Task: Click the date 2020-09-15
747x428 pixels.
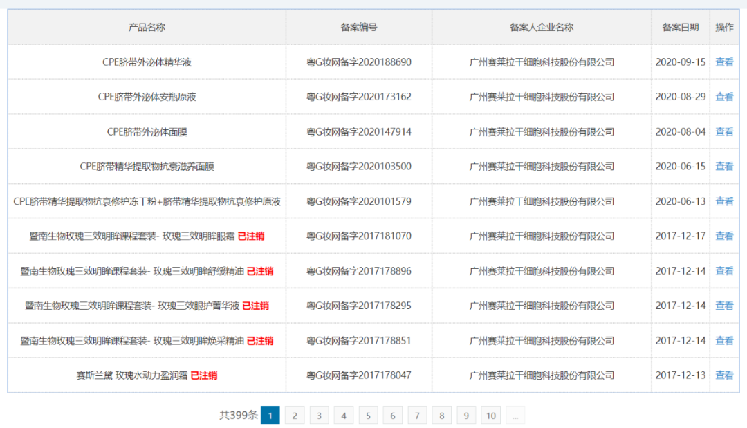Action: coord(681,62)
